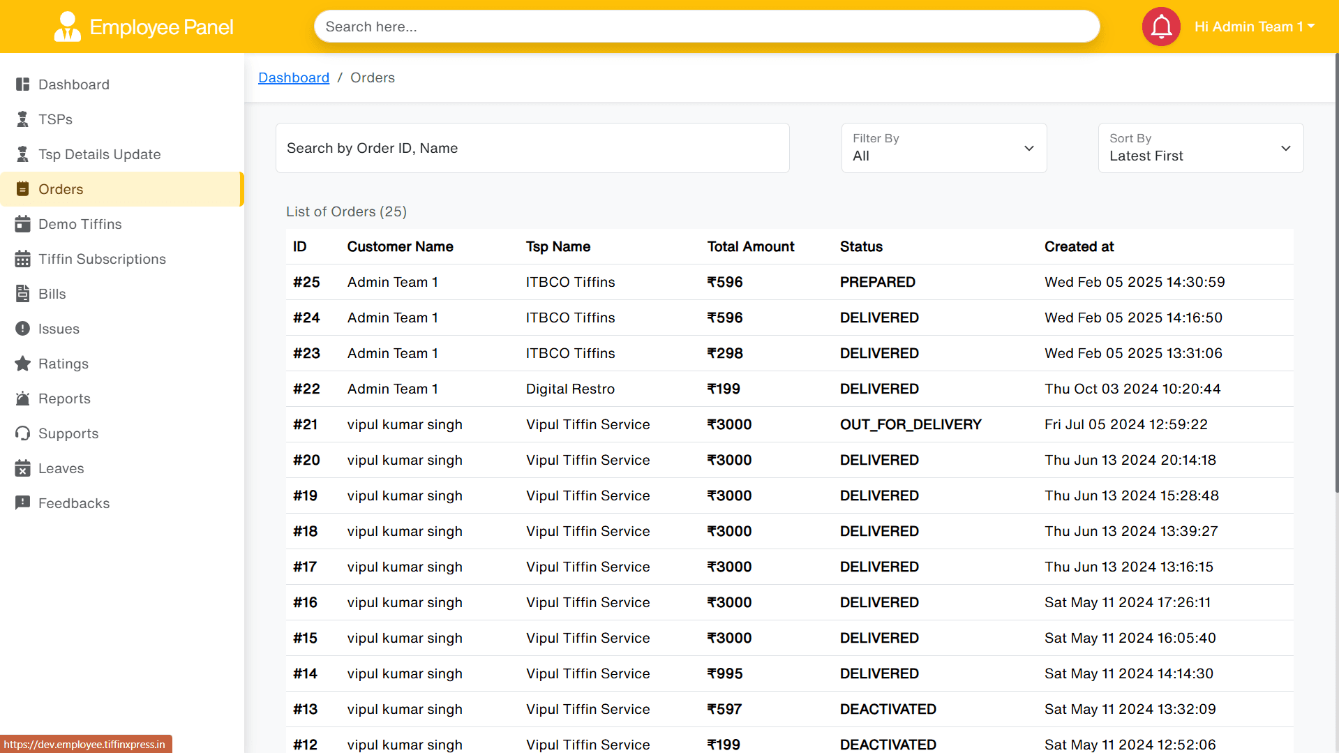Open the Reports sidebar item
The height and width of the screenshot is (753, 1339).
click(x=64, y=398)
